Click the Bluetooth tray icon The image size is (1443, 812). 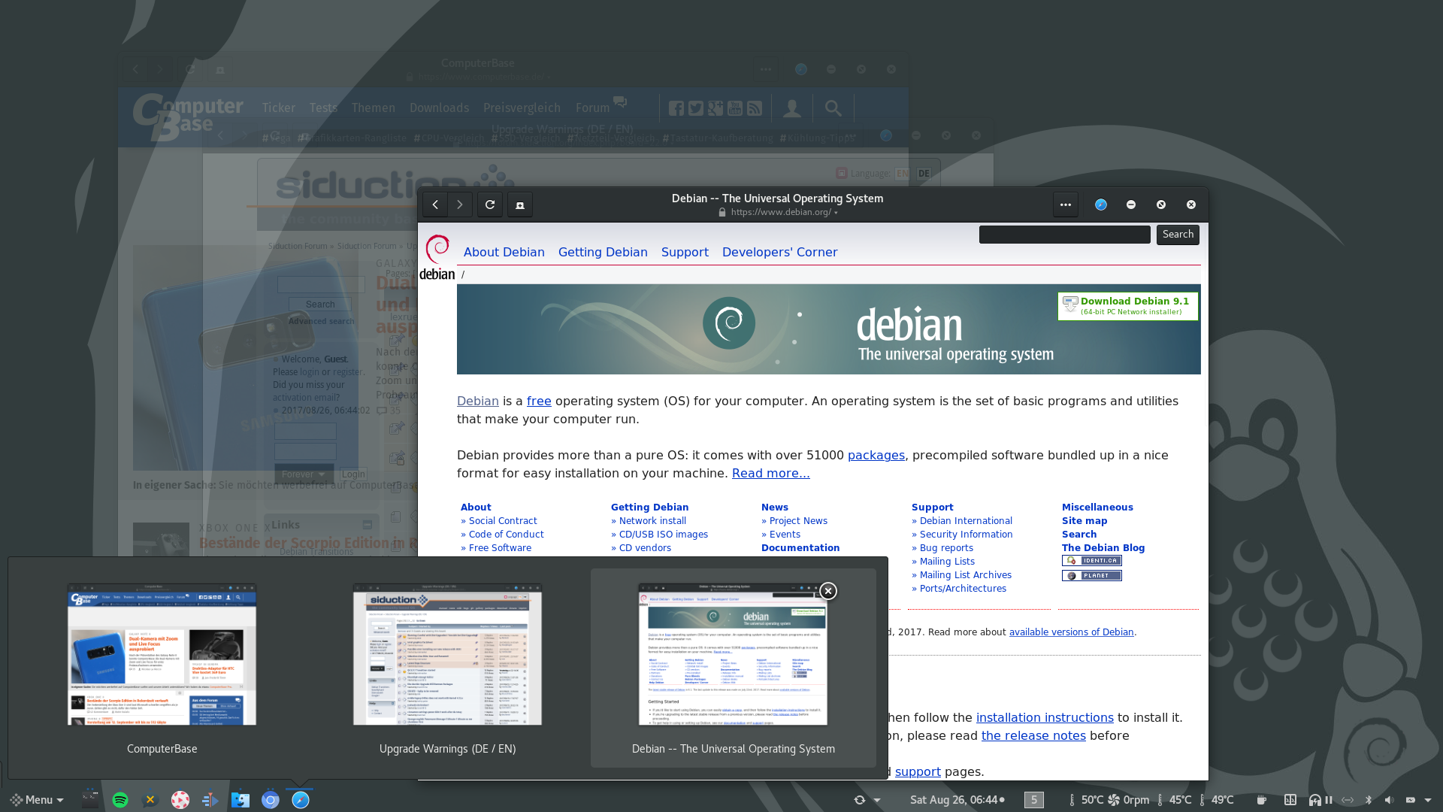1369,800
